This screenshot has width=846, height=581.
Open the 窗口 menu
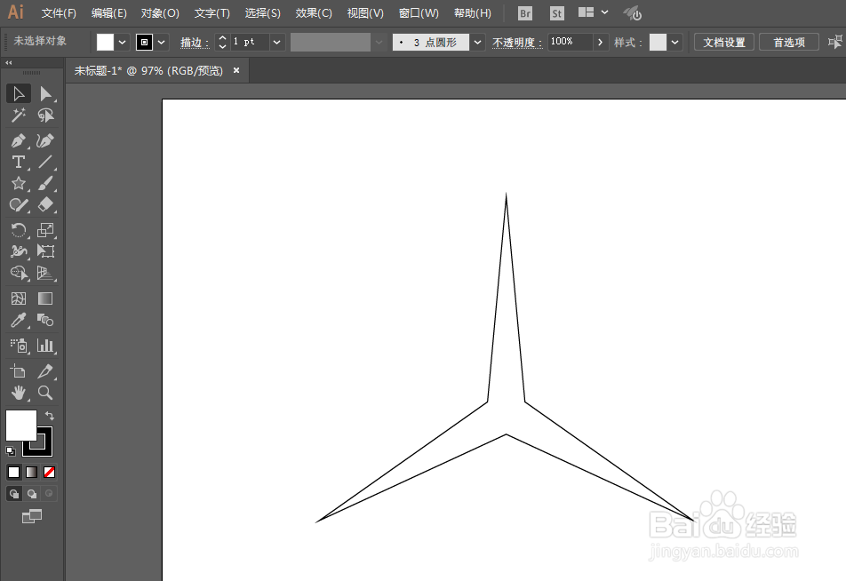click(x=418, y=13)
